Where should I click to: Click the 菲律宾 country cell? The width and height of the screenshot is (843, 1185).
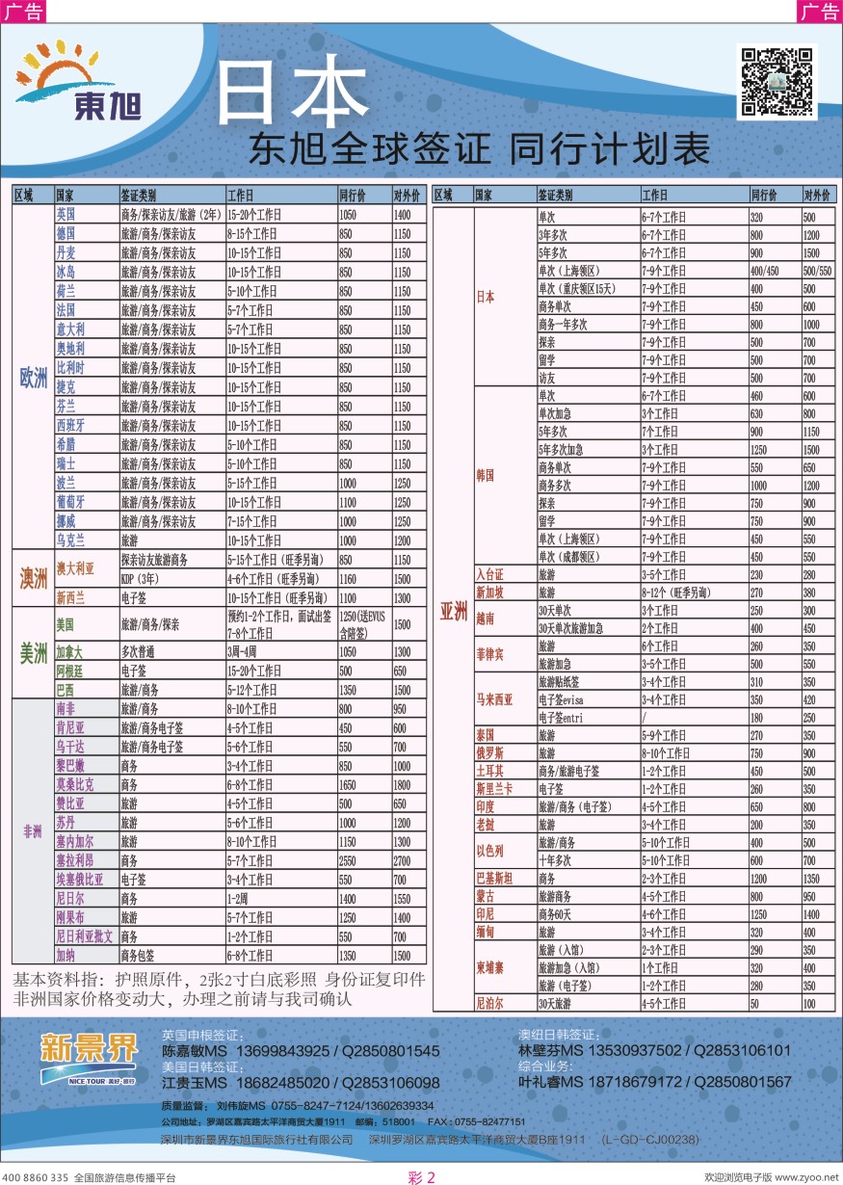pos(505,655)
